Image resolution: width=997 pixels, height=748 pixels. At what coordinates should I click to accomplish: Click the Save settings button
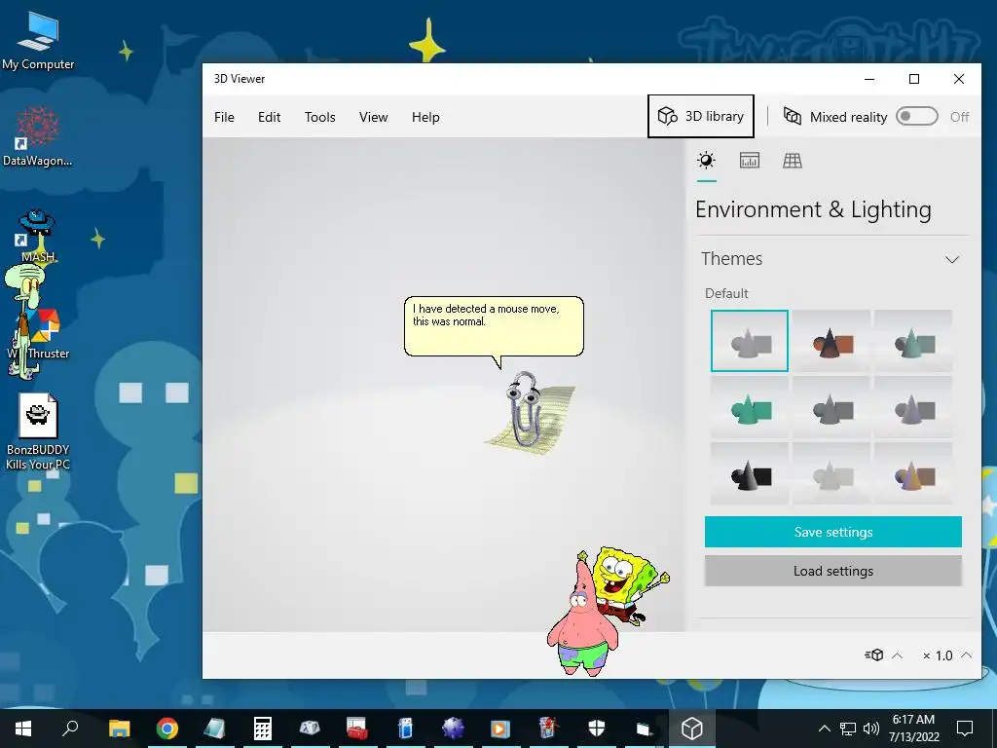(x=833, y=532)
